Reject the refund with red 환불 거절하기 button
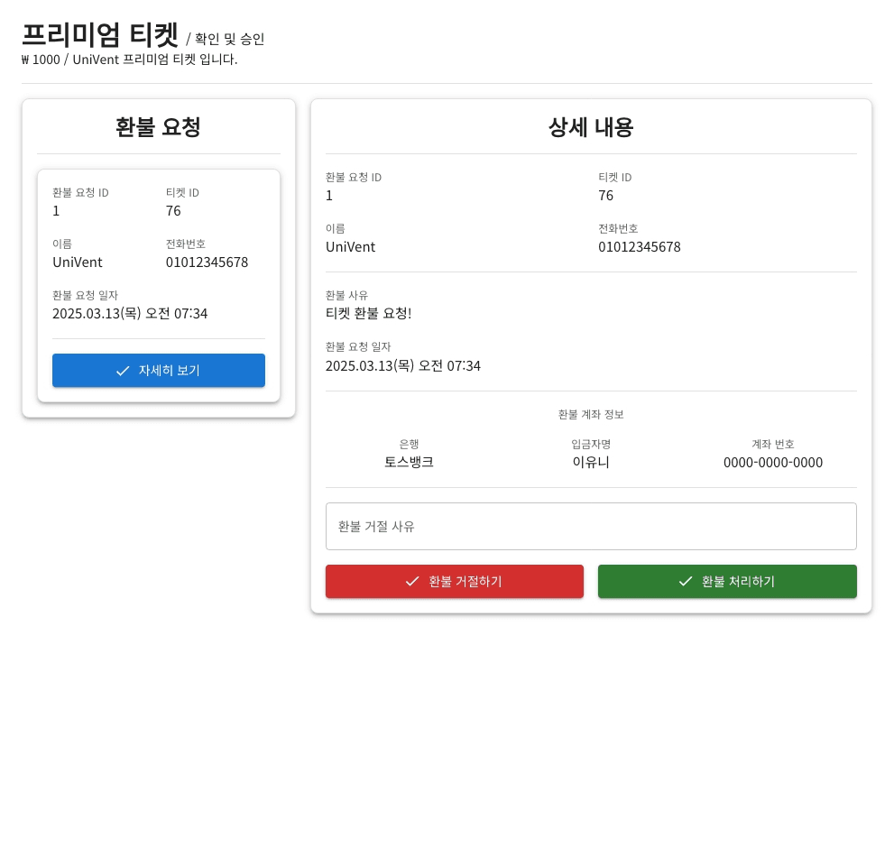 [454, 582]
